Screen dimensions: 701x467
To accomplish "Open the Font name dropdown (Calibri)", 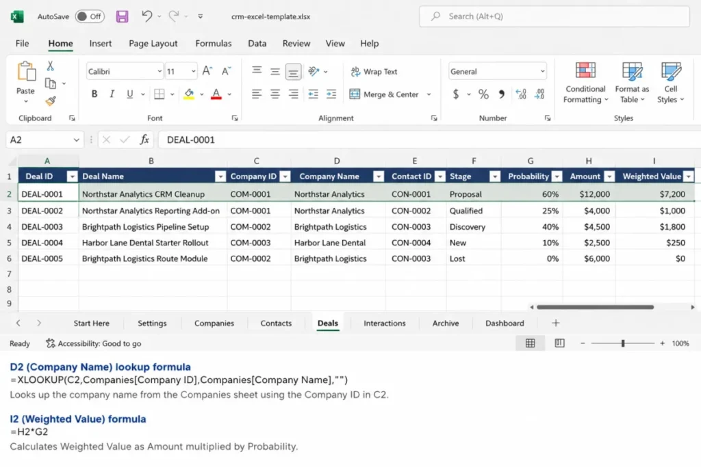I will pyautogui.click(x=159, y=71).
